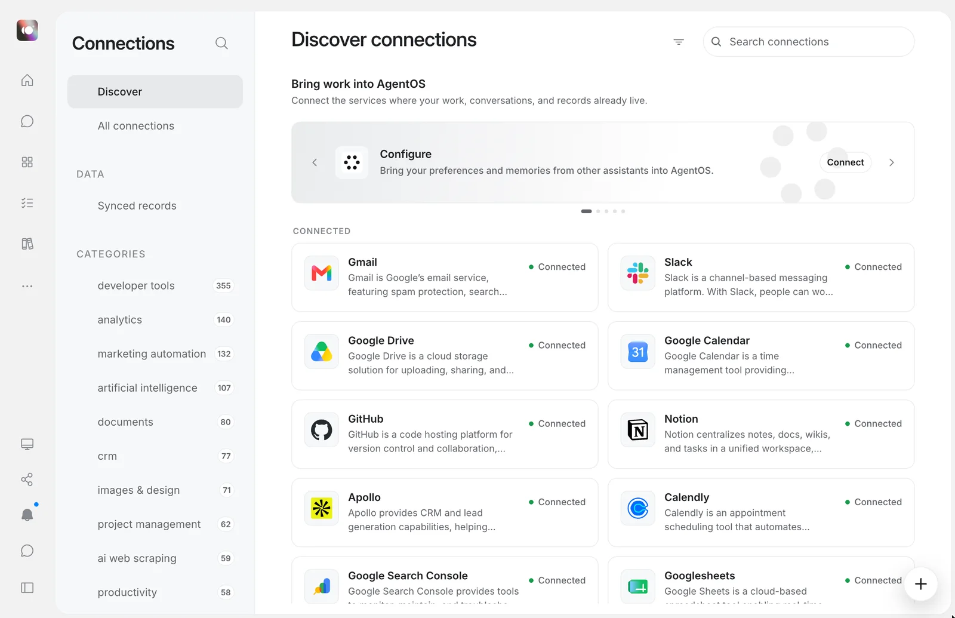Open the Google Drive connection card
This screenshot has height=618, width=955.
445,356
